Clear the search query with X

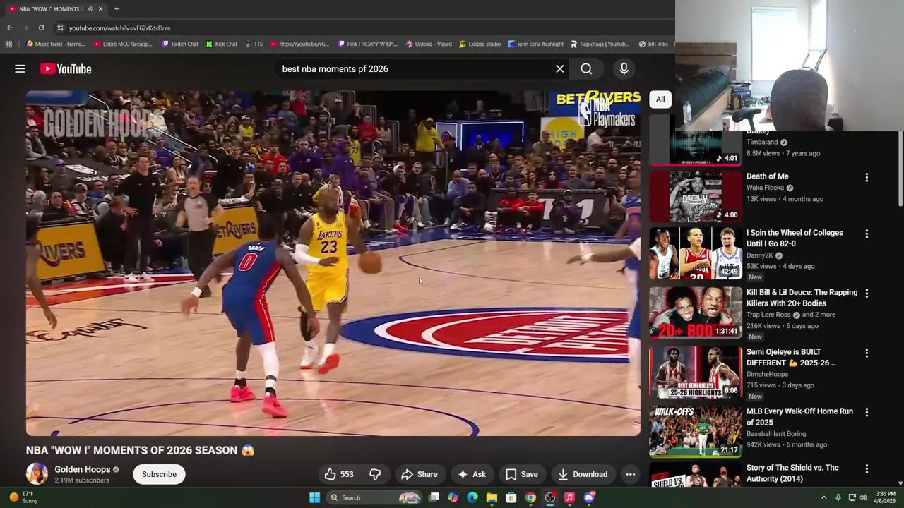click(x=560, y=68)
